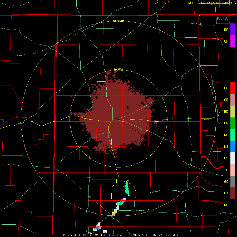237x237 pixels.
Task: Click the "GC" legend label
Action: [x=226, y=182]
